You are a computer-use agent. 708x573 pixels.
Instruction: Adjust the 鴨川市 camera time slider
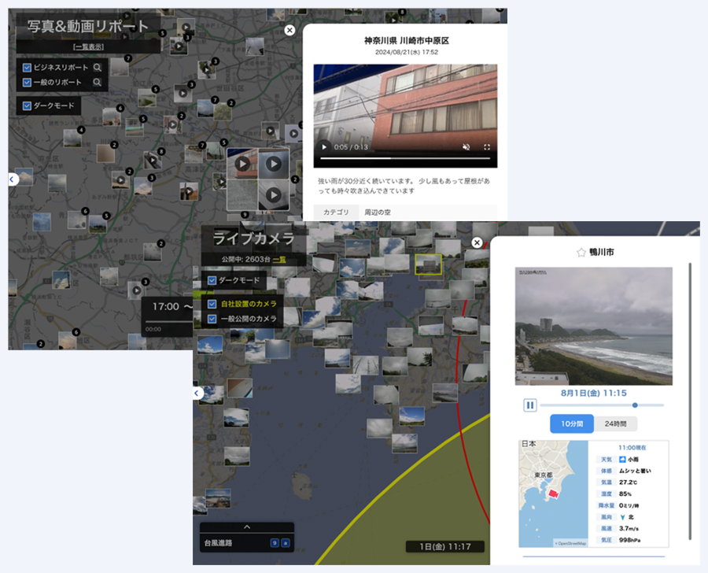coord(602,405)
